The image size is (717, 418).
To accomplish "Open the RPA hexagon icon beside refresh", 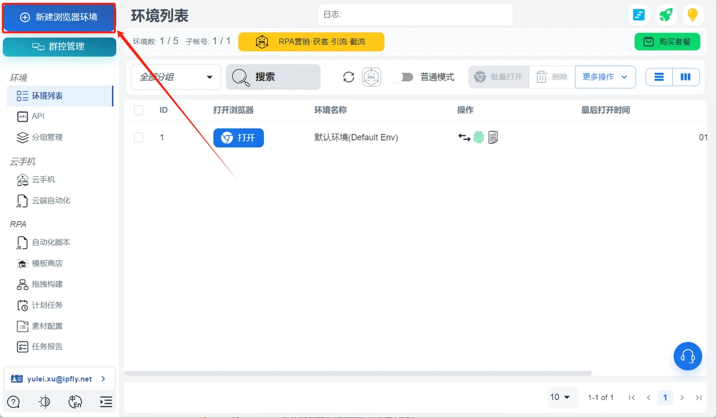I will (x=371, y=77).
